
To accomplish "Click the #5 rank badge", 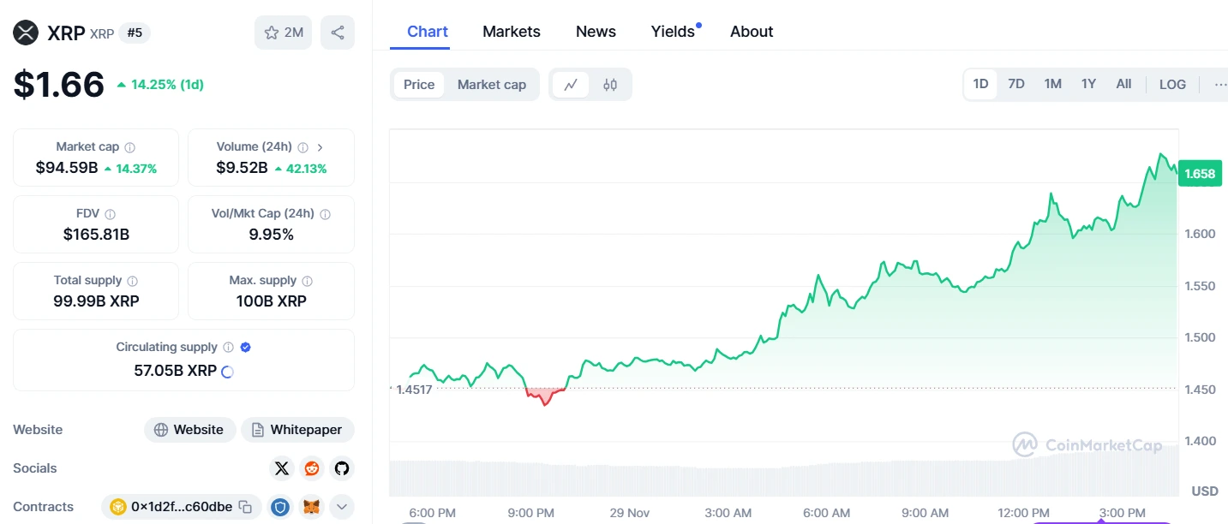I will click(x=135, y=33).
